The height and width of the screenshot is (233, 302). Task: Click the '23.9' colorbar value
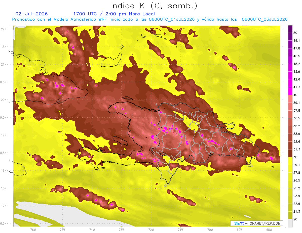click(x=297, y=196)
